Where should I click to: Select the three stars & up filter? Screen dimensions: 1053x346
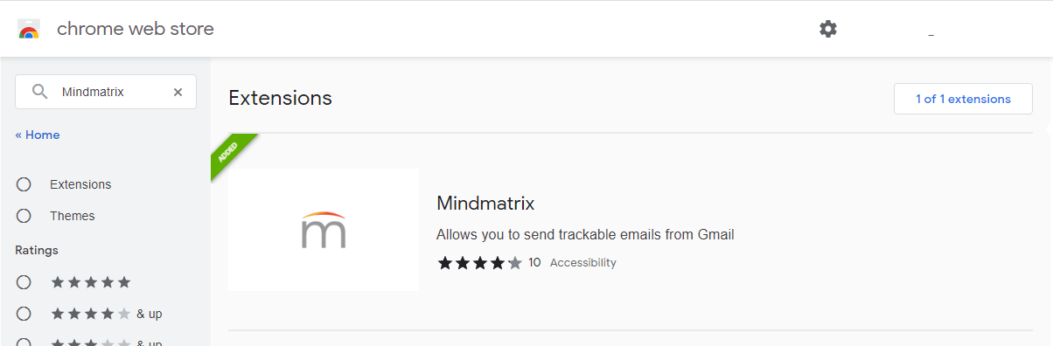click(x=24, y=343)
